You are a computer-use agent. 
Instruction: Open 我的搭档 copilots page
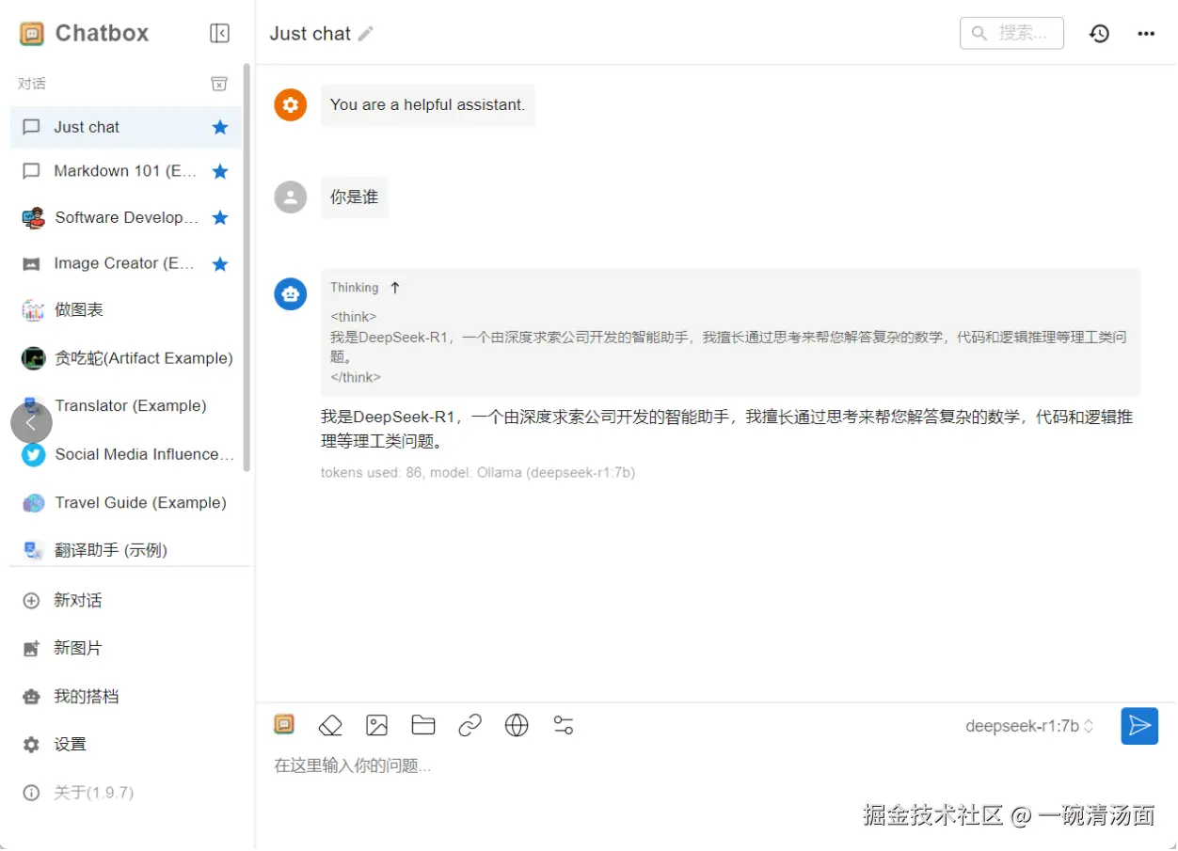[126, 697]
